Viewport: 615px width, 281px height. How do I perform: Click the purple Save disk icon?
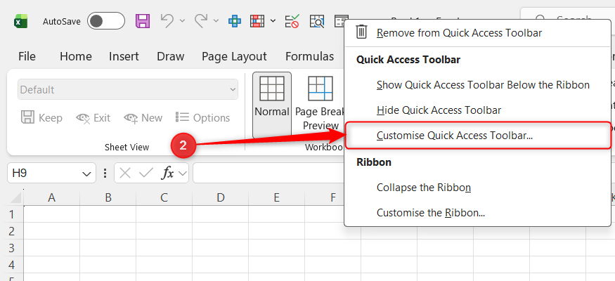point(143,21)
